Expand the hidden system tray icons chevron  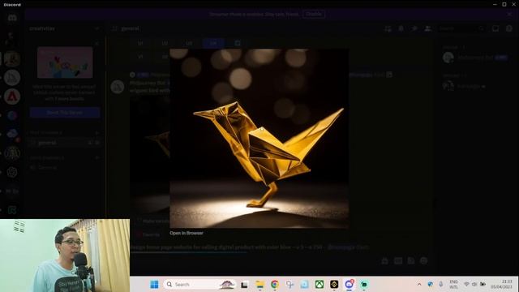click(419, 285)
